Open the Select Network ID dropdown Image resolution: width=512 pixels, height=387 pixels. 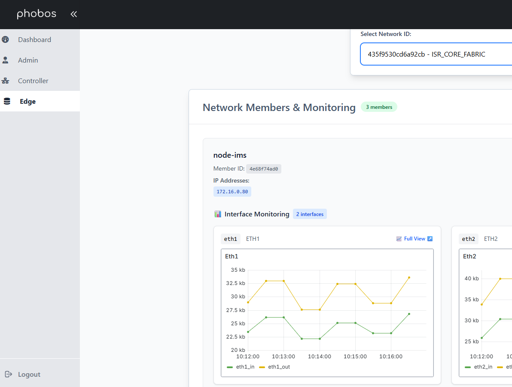click(x=436, y=54)
